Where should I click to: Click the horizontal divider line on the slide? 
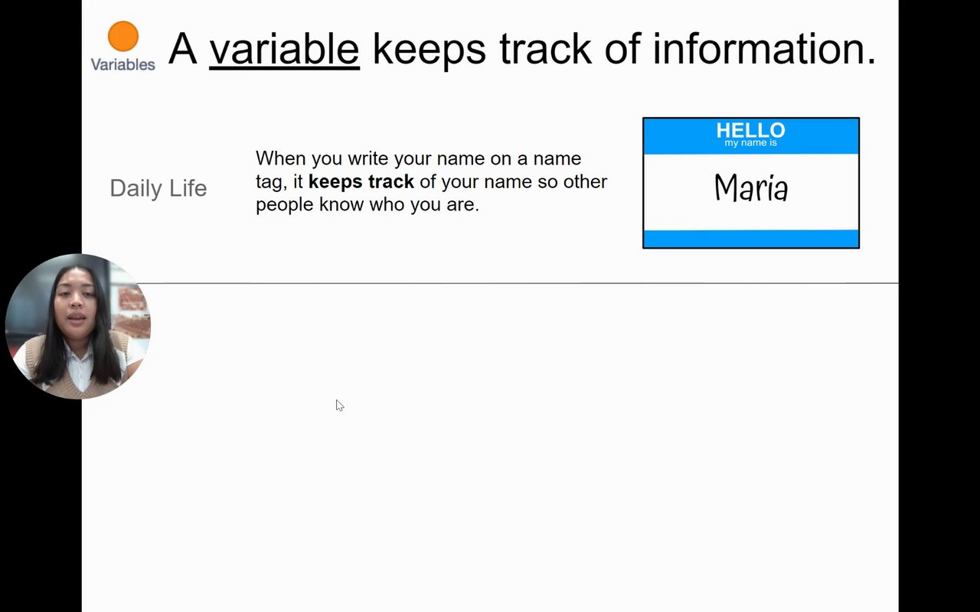(521, 283)
